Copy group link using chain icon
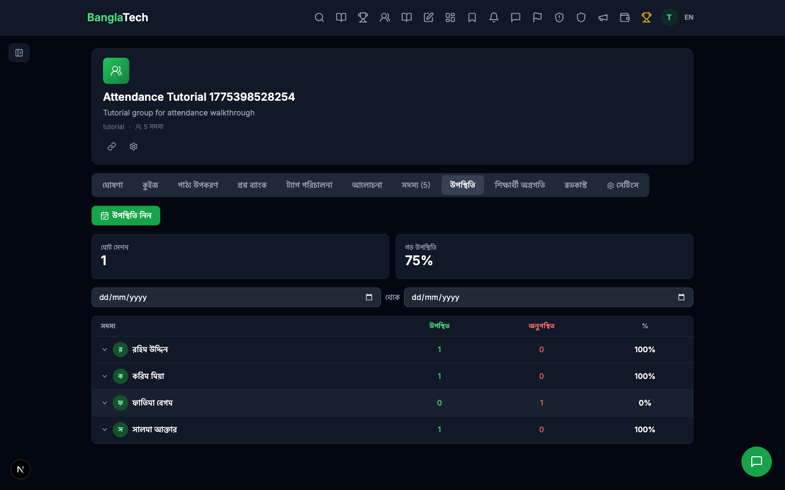 [112, 146]
